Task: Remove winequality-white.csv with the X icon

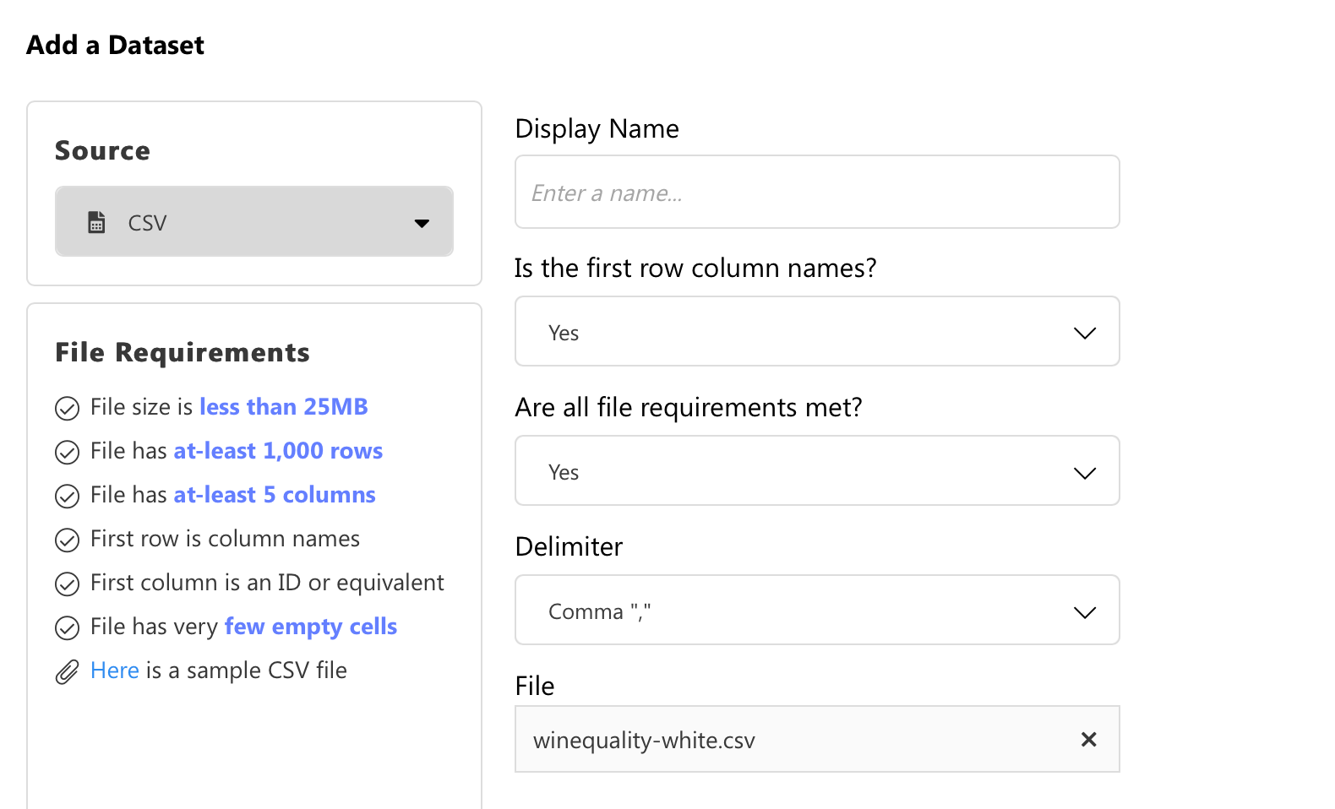Action: click(x=1088, y=740)
